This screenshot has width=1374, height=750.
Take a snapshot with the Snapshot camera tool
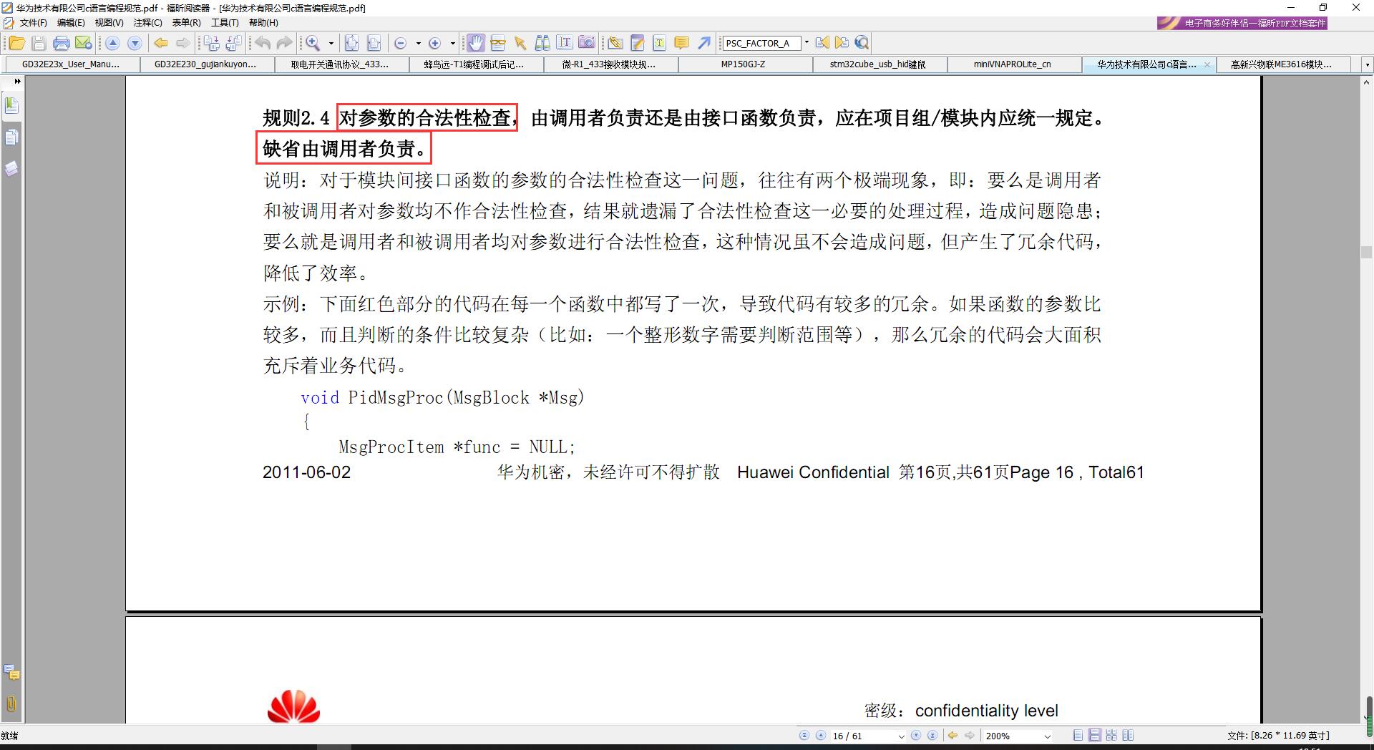(x=587, y=43)
